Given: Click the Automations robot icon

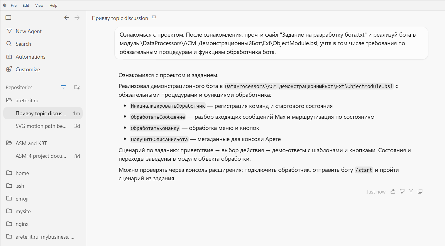Looking at the screenshot, I should (x=9, y=57).
